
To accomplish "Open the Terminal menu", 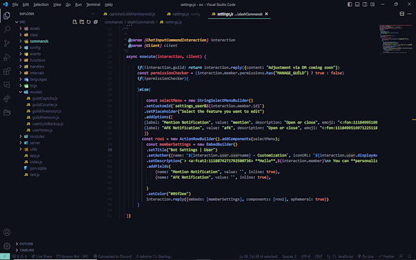I will pyautogui.click(x=93, y=4).
